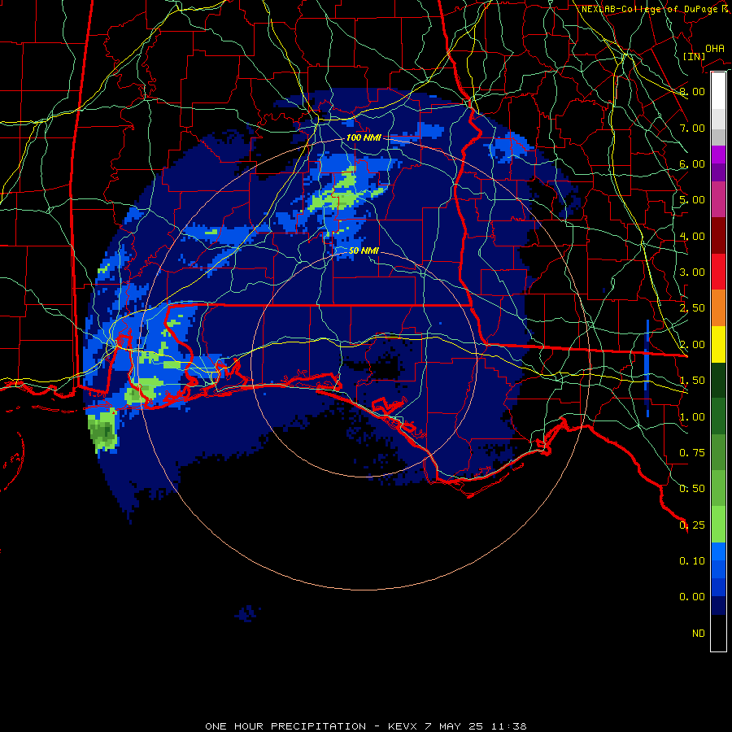The height and width of the screenshot is (732, 732).
Task: Click the 2.50 legend value
Action: coord(692,308)
